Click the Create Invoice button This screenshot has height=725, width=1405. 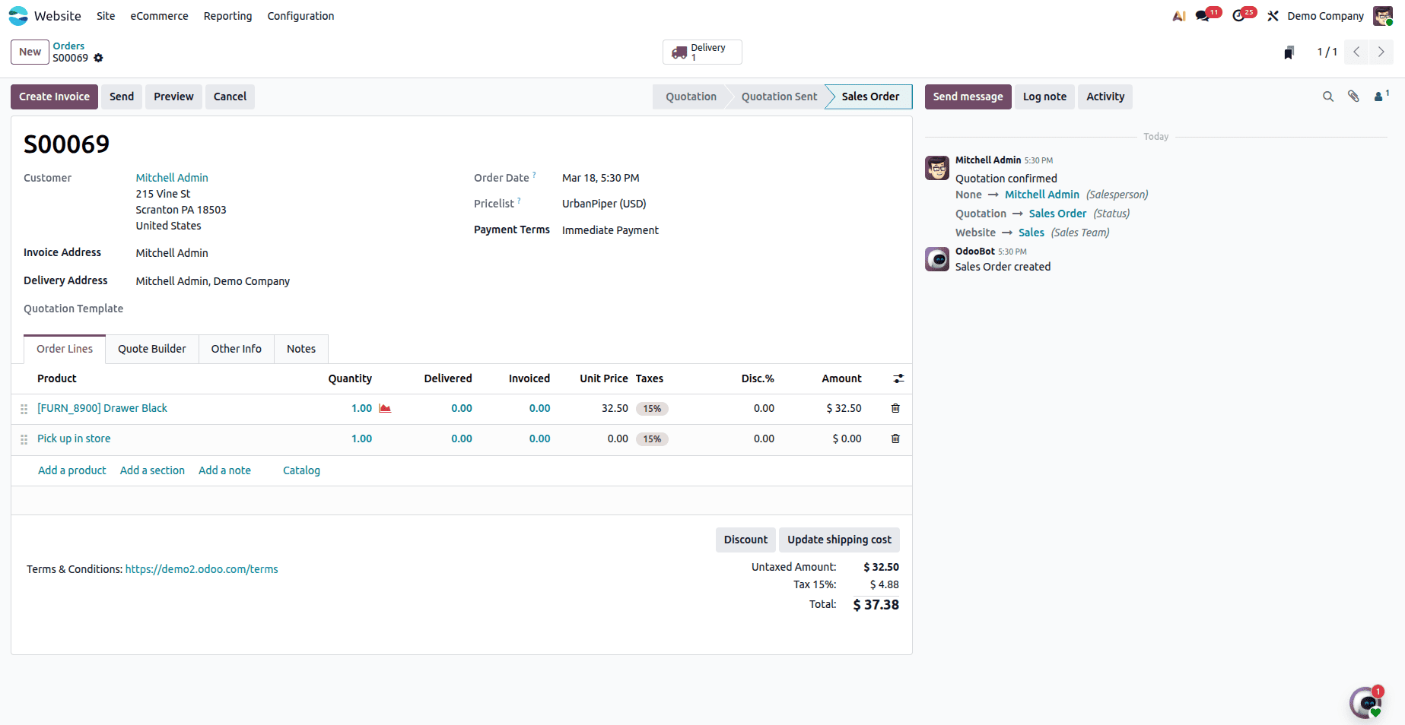tap(54, 97)
